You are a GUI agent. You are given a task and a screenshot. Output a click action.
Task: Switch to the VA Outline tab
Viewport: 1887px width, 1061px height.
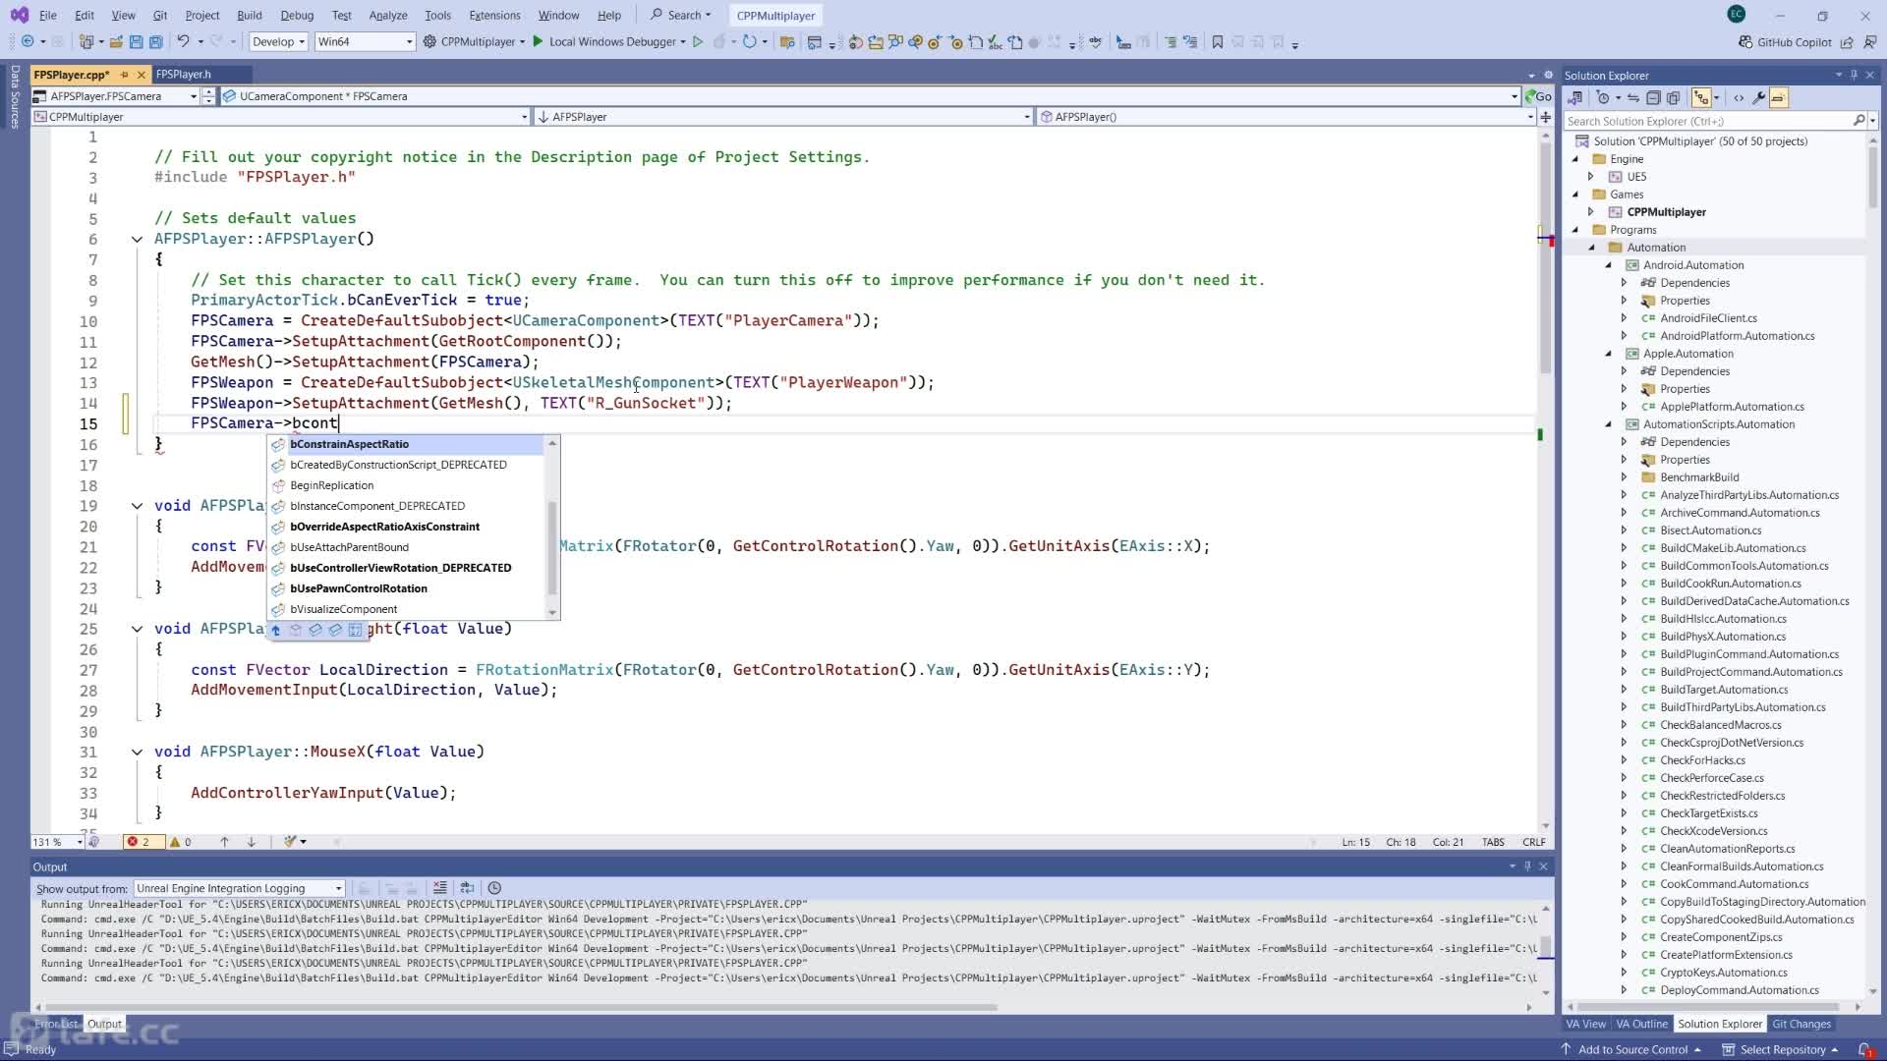click(1641, 1024)
